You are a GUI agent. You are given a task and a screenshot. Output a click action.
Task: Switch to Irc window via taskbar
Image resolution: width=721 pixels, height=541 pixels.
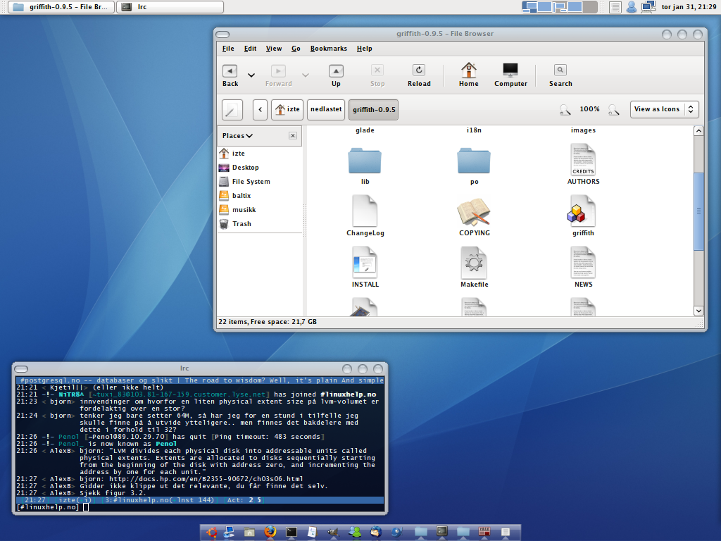(170, 7)
